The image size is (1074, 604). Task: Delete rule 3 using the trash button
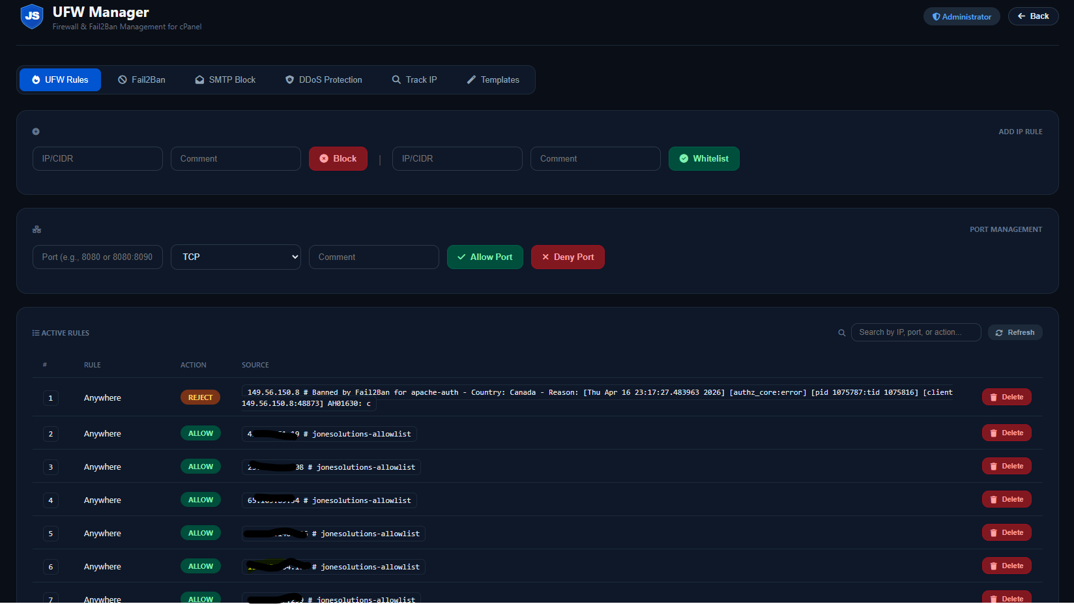pos(1006,466)
